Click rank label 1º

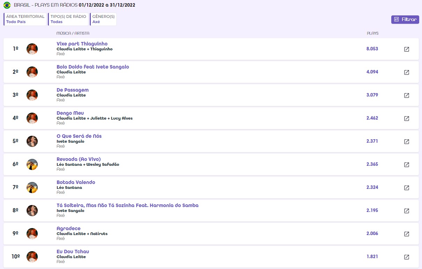tap(15, 49)
